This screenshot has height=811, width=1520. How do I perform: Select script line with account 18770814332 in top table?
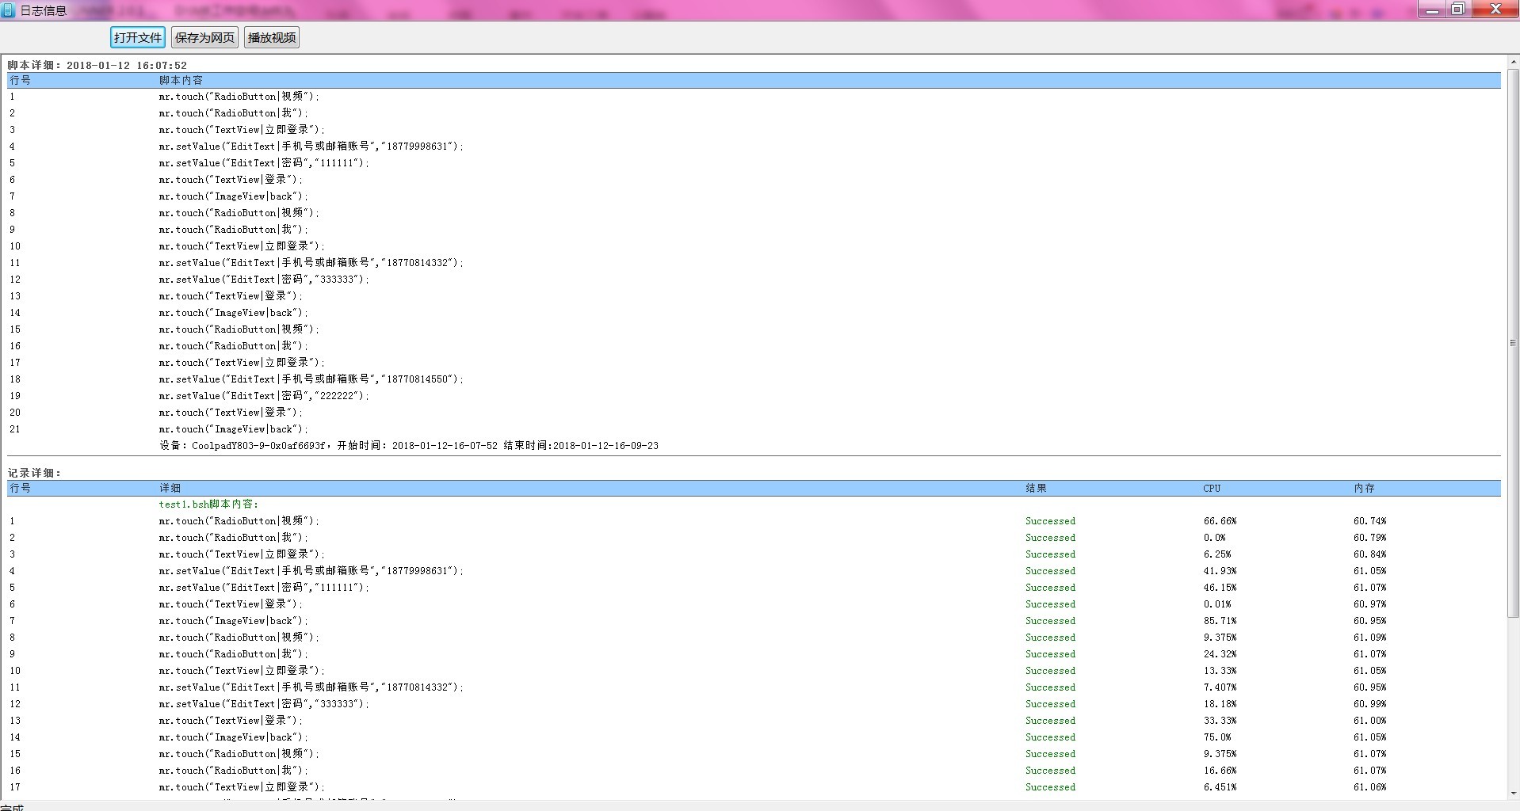(x=311, y=263)
